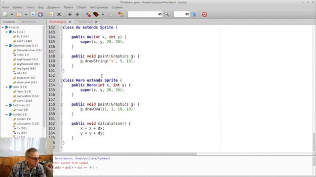
Task: Switch to the Символы sidebar tab
Action: pos(9,22)
